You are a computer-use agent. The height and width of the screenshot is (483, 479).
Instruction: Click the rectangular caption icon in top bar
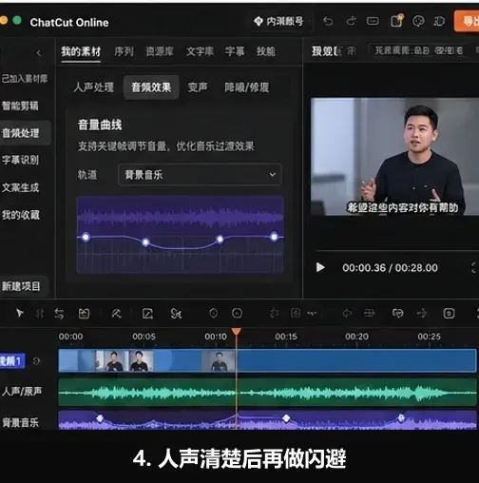coord(373,21)
